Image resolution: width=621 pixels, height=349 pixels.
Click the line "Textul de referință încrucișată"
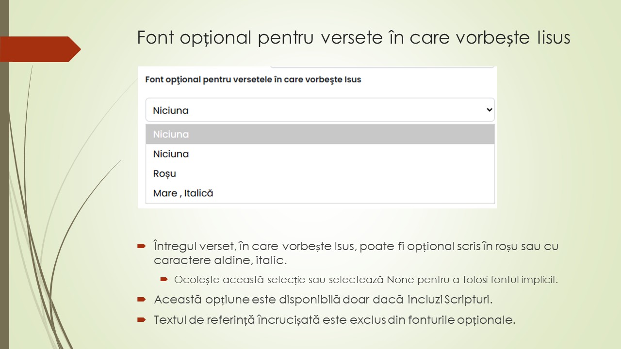point(334,320)
